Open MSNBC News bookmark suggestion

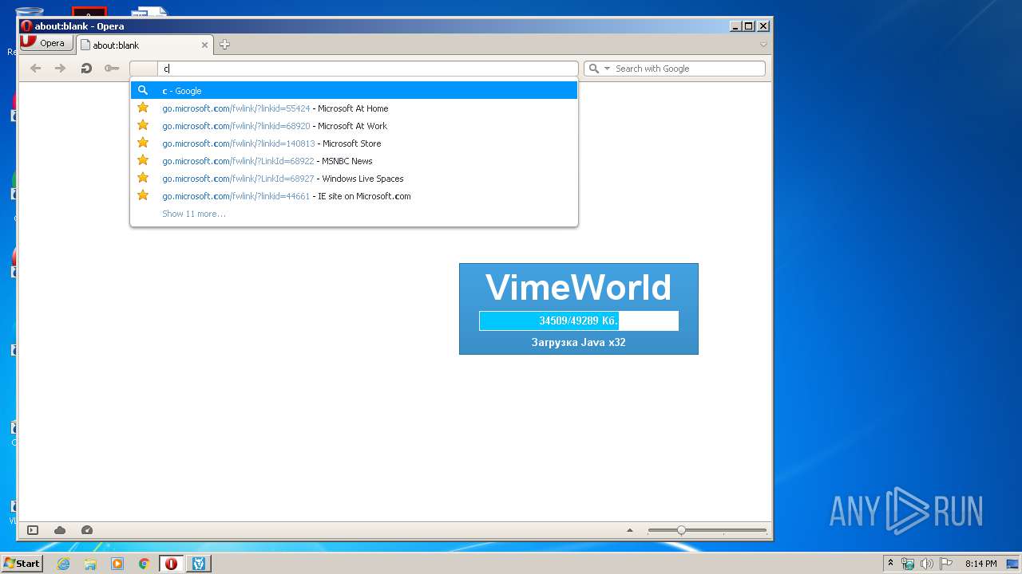point(354,161)
